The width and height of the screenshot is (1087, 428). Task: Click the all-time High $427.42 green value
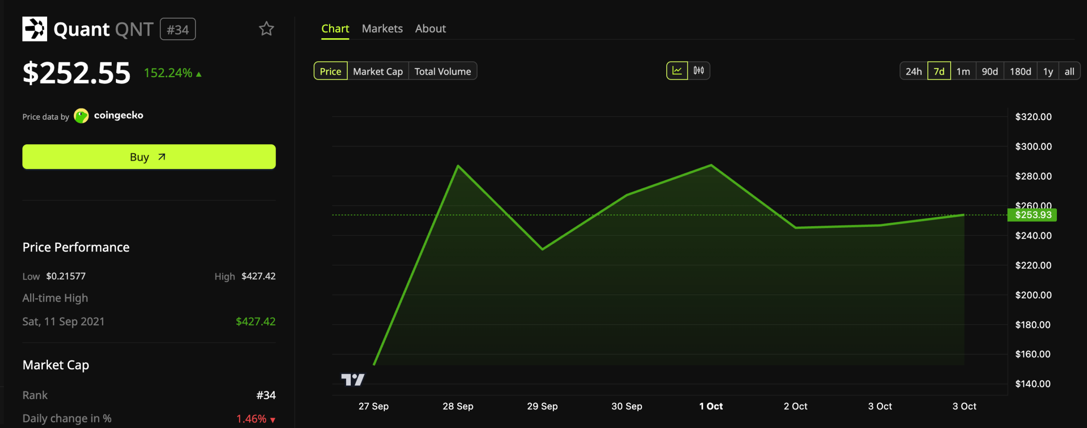pyautogui.click(x=256, y=322)
